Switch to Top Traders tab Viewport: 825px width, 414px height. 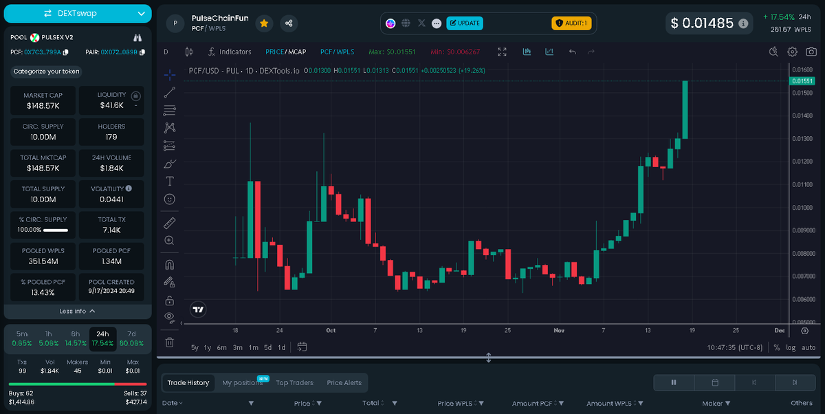point(294,382)
